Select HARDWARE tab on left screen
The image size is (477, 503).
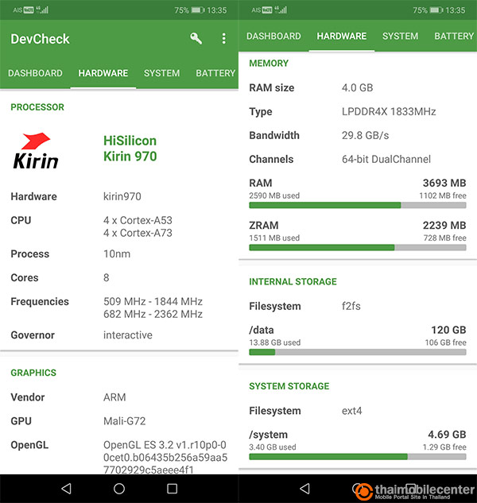click(x=103, y=73)
